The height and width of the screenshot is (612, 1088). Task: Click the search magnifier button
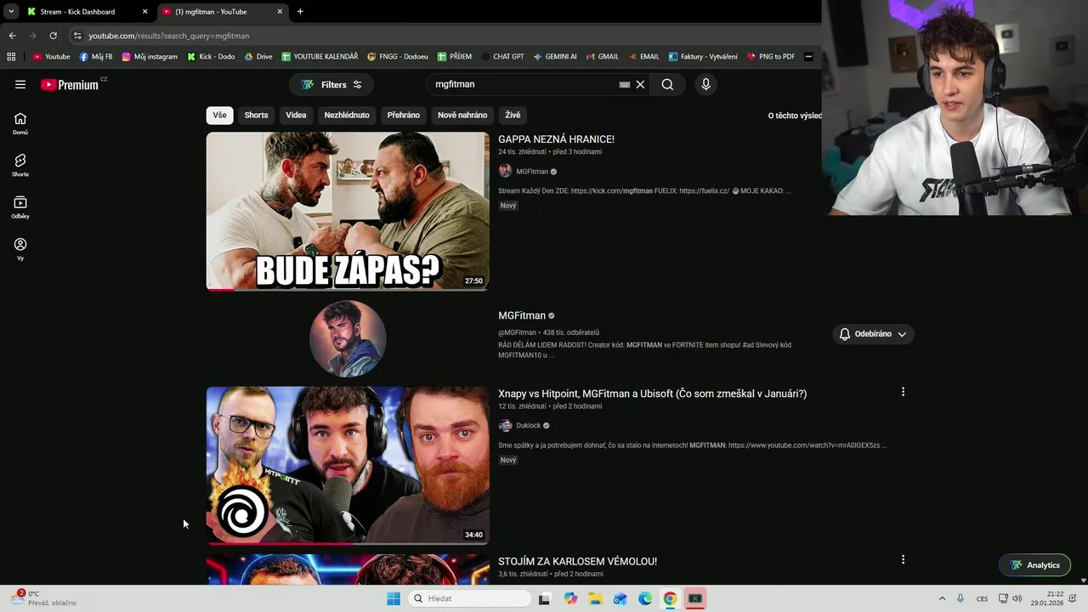tap(667, 84)
